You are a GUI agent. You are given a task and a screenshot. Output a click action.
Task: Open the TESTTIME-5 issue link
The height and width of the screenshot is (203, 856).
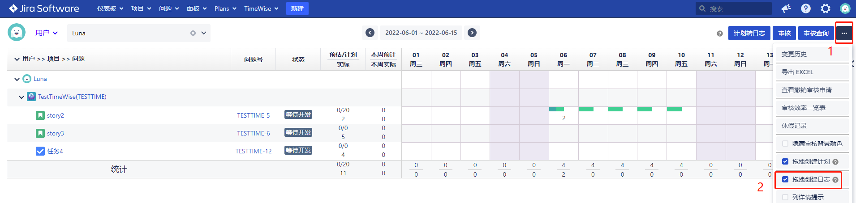(254, 115)
